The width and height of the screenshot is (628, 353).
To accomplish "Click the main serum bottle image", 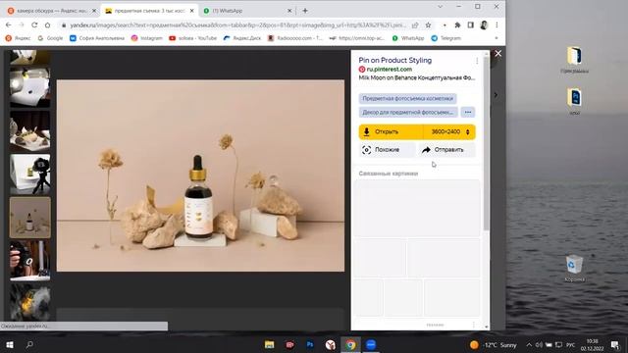I will click(200, 176).
